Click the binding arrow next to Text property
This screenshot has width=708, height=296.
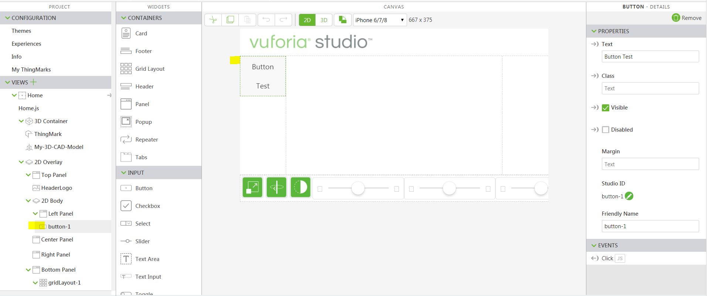tap(595, 44)
